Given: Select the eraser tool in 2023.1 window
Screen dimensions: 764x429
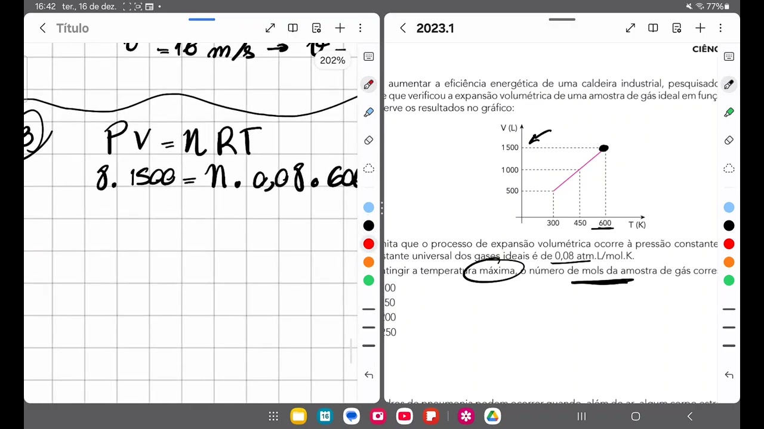Looking at the screenshot, I should tap(729, 141).
